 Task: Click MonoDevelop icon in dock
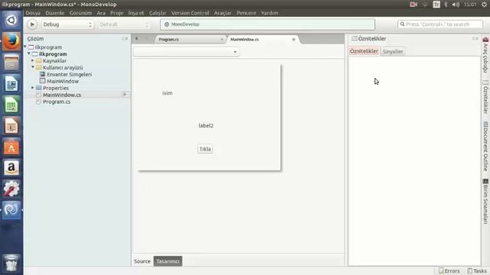[x=11, y=210]
